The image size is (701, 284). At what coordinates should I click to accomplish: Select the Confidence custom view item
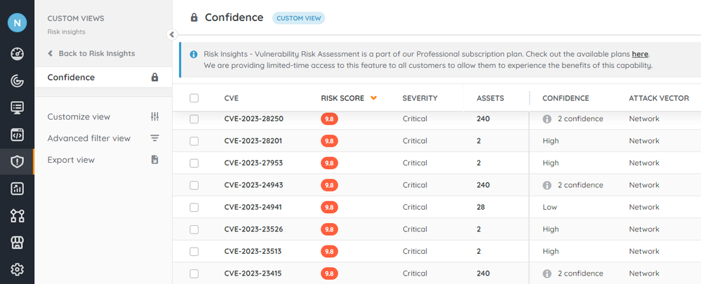pos(72,77)
